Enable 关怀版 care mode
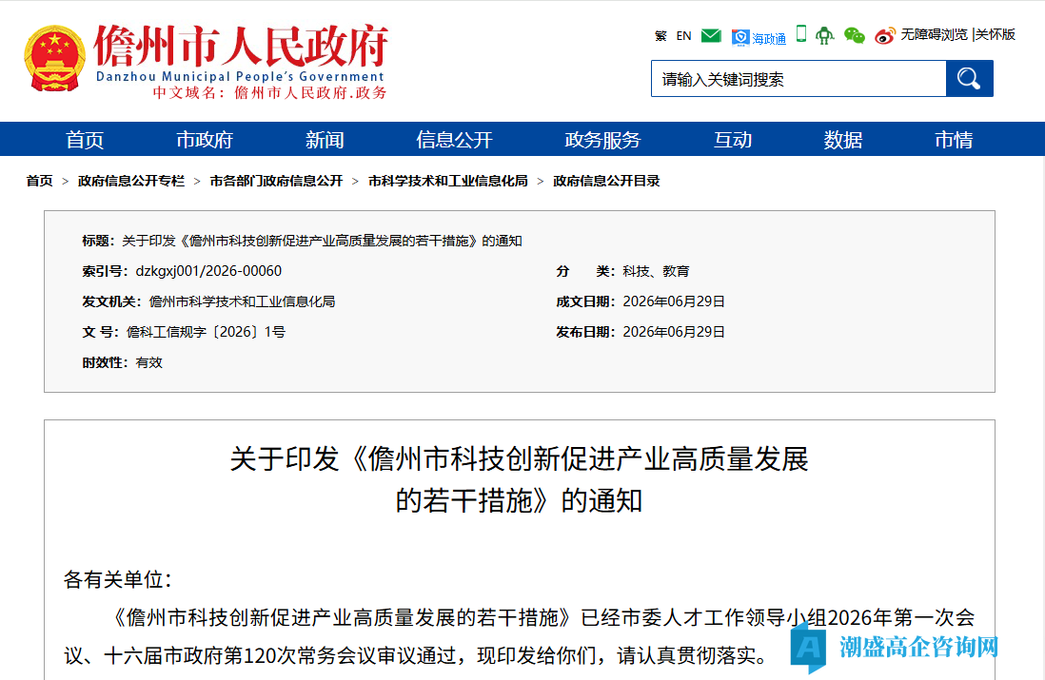The width and height of the screenshot is (1045, 680). 995,34
